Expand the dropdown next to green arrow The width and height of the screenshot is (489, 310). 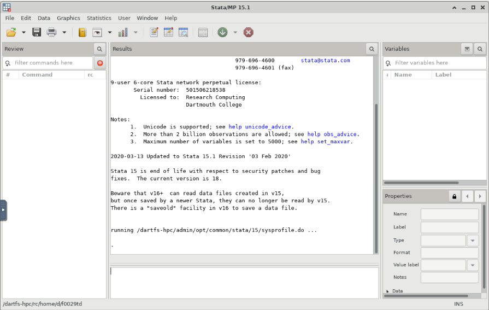tap(235, 32)
